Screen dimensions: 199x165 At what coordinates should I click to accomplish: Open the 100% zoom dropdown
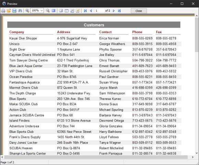37,11
